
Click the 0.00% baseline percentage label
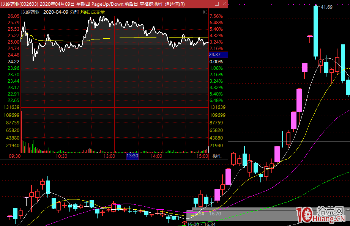click(216, 61)
